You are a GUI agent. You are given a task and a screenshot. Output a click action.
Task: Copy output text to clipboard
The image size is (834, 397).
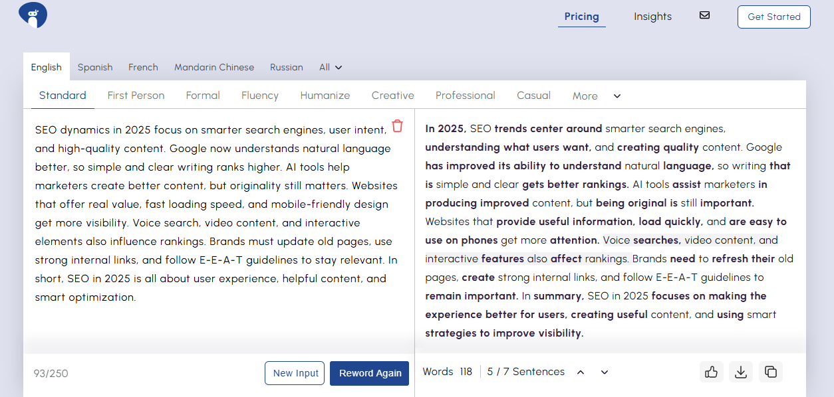pos(771,372)
